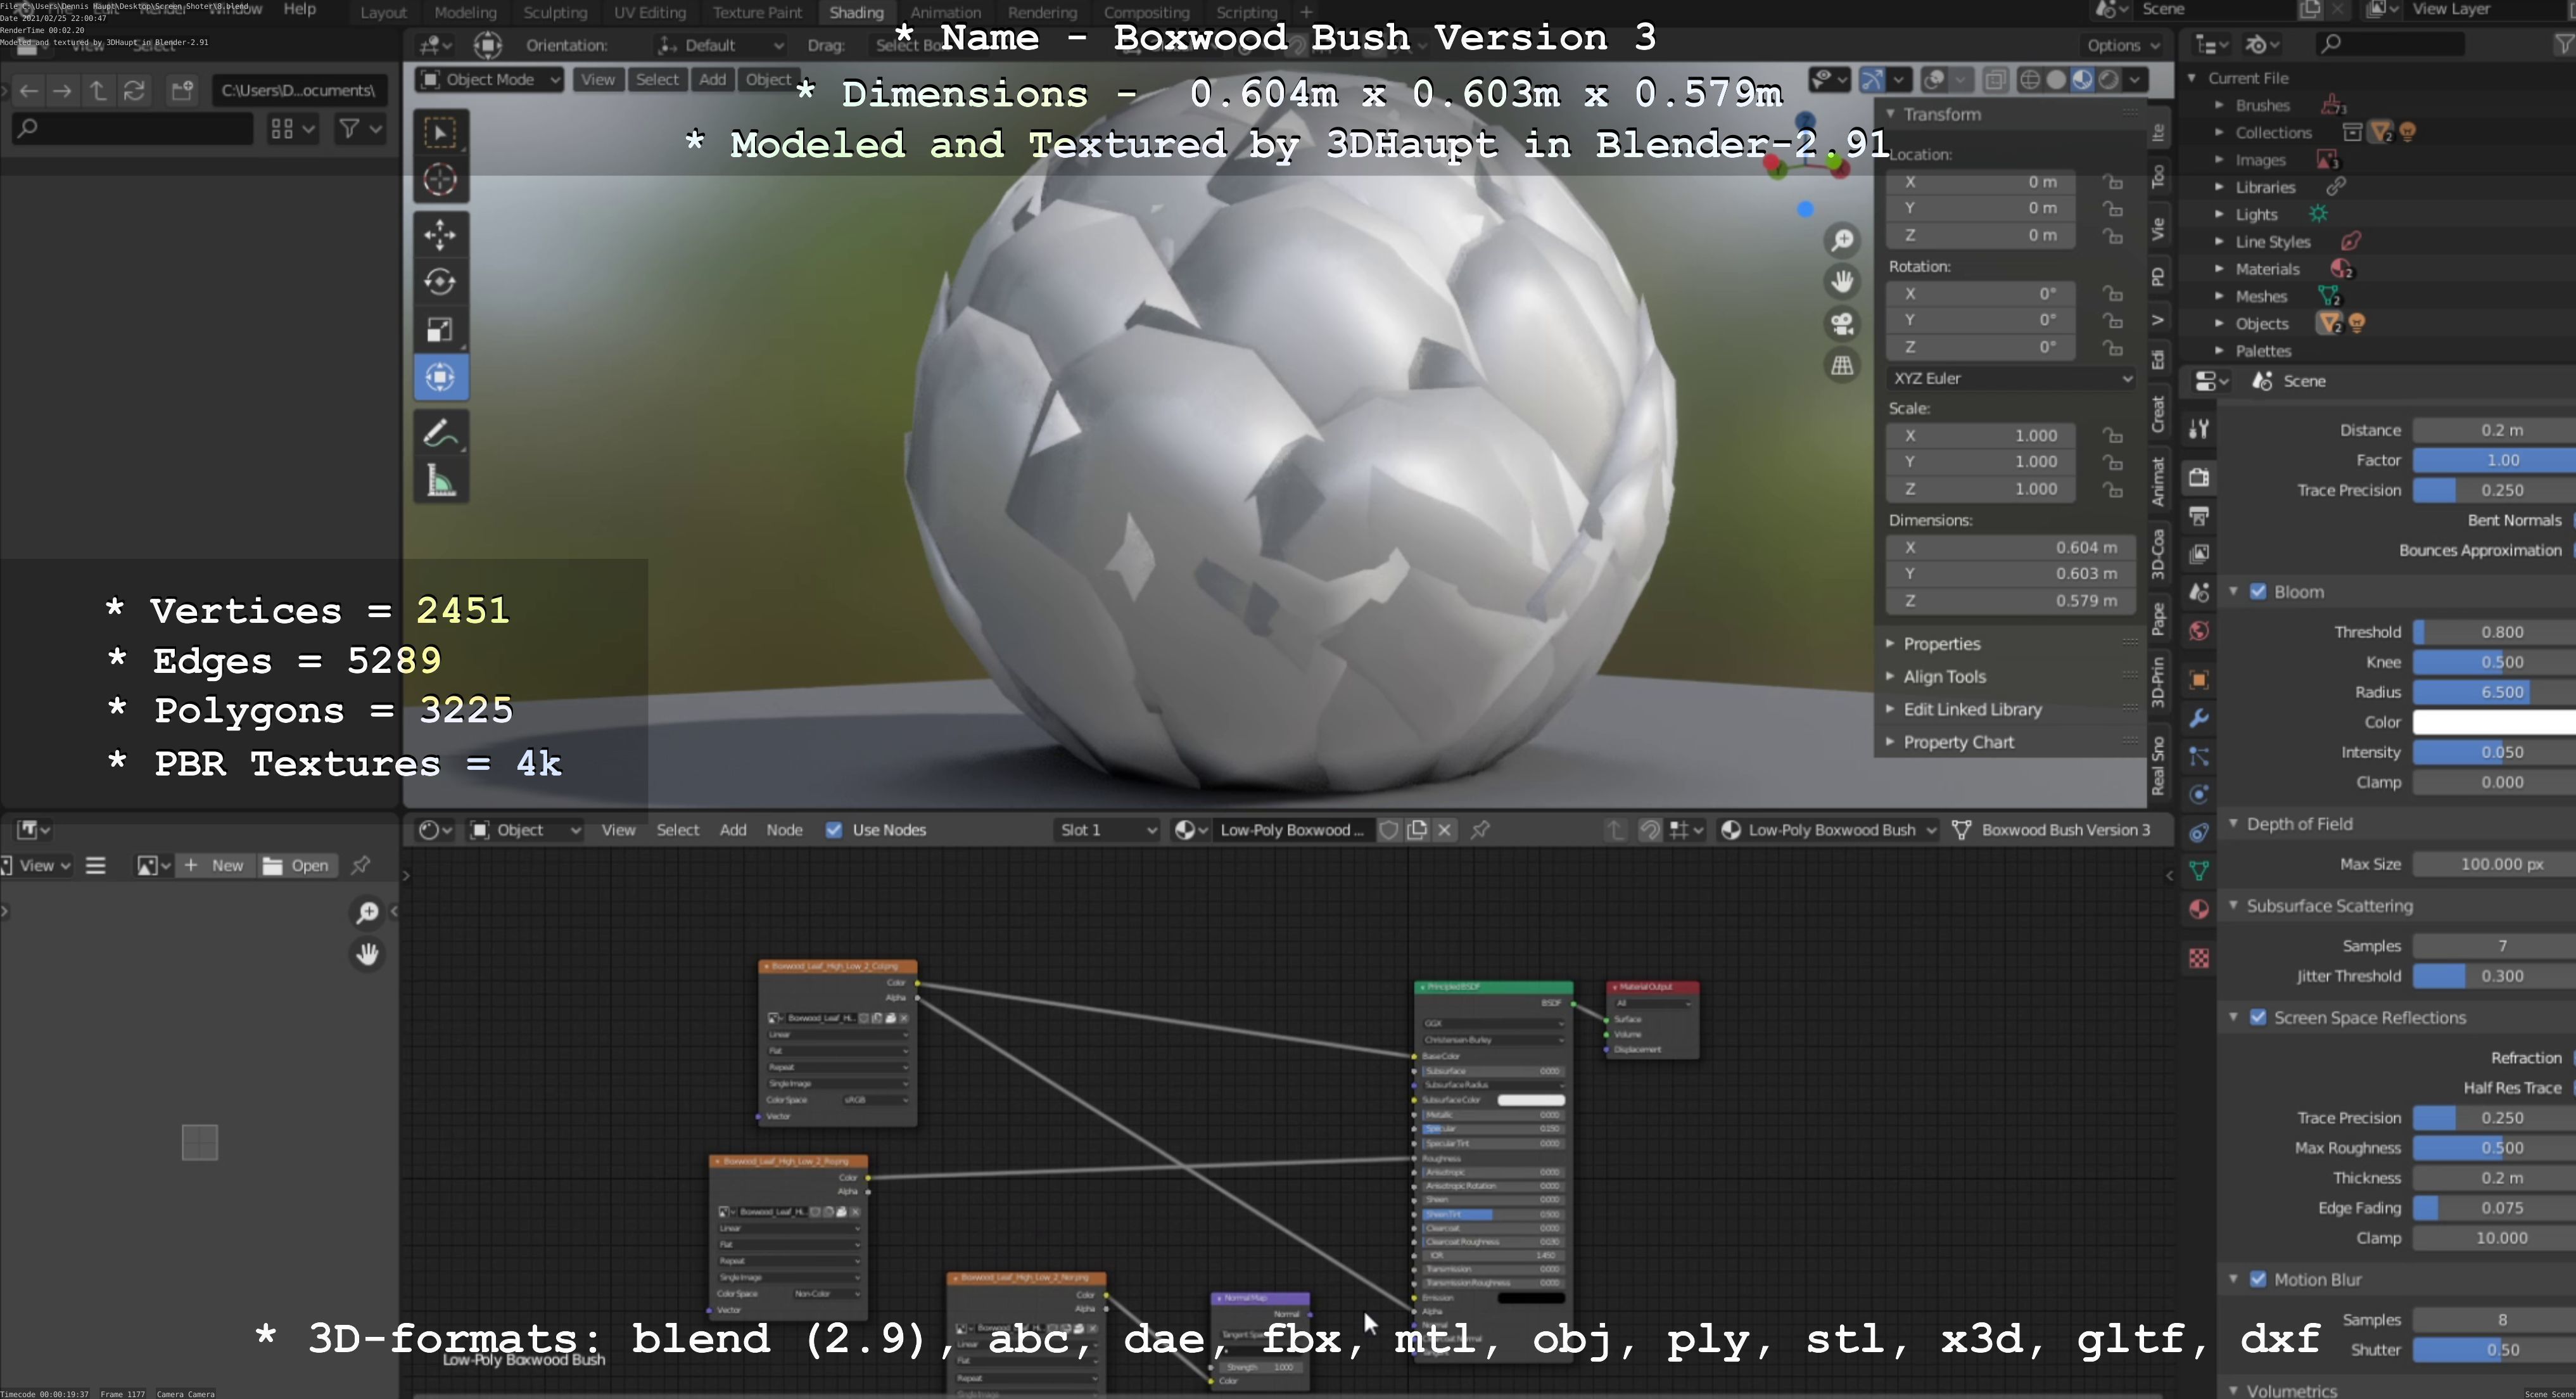Open the Material properties sphere icon
The width and height of the screenshot is (2576, 1399).
tap(2199, 909)
